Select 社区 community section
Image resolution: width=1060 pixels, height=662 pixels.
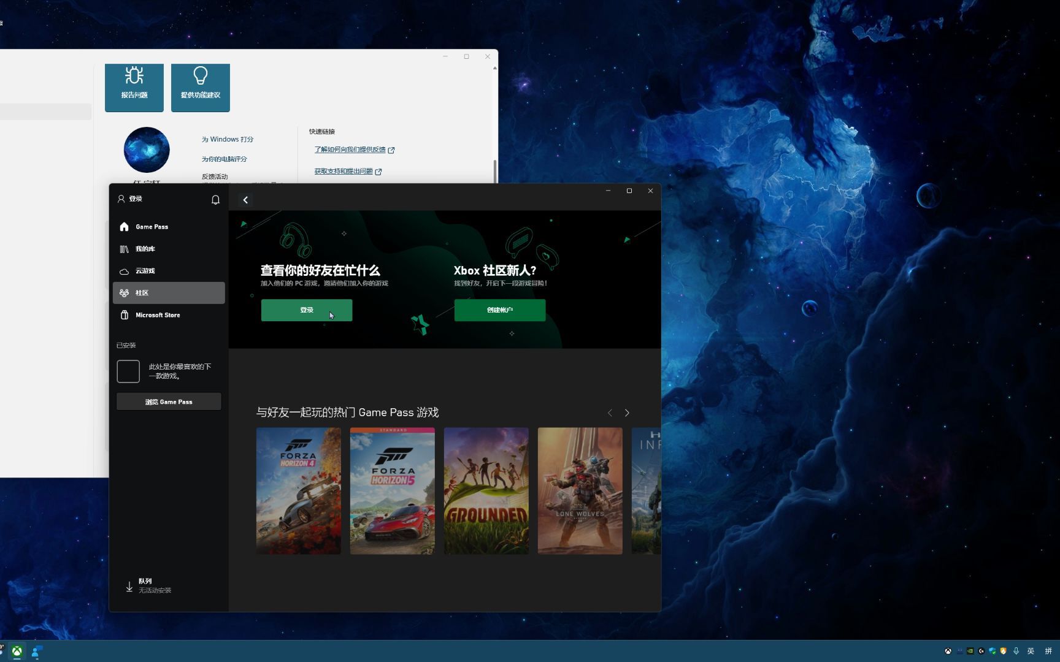coord(169,293)
